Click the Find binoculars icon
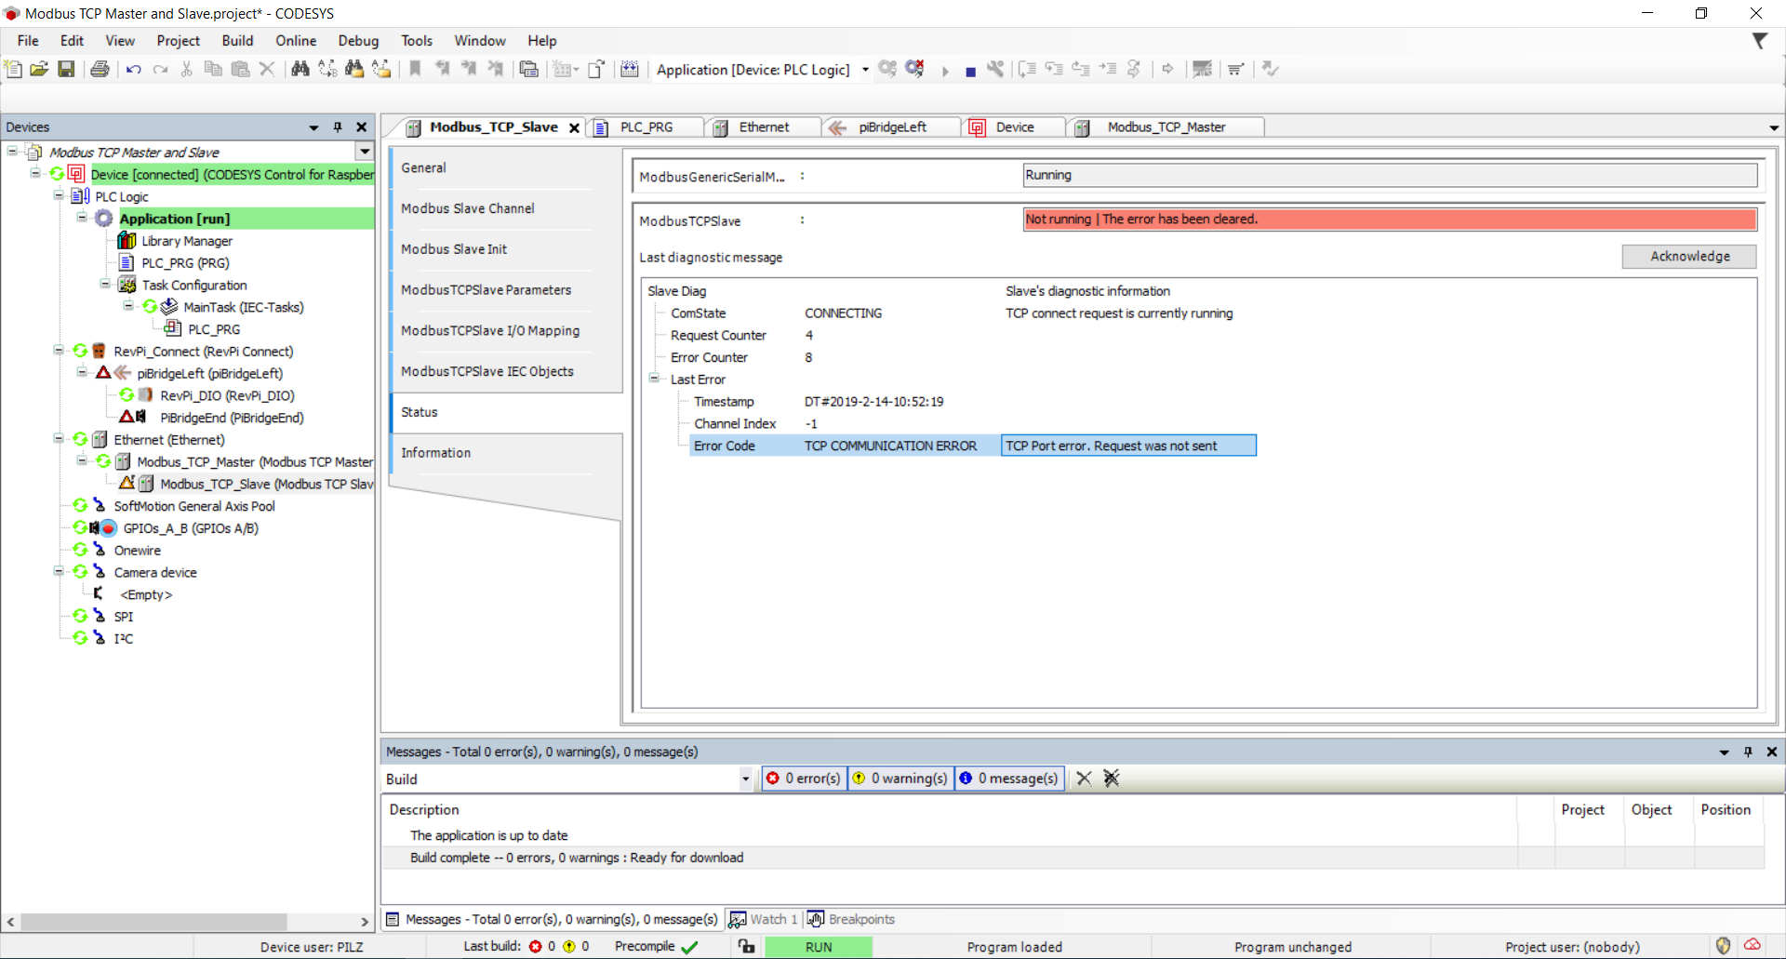Viewport: 1786px width, 959px height. 300,69
